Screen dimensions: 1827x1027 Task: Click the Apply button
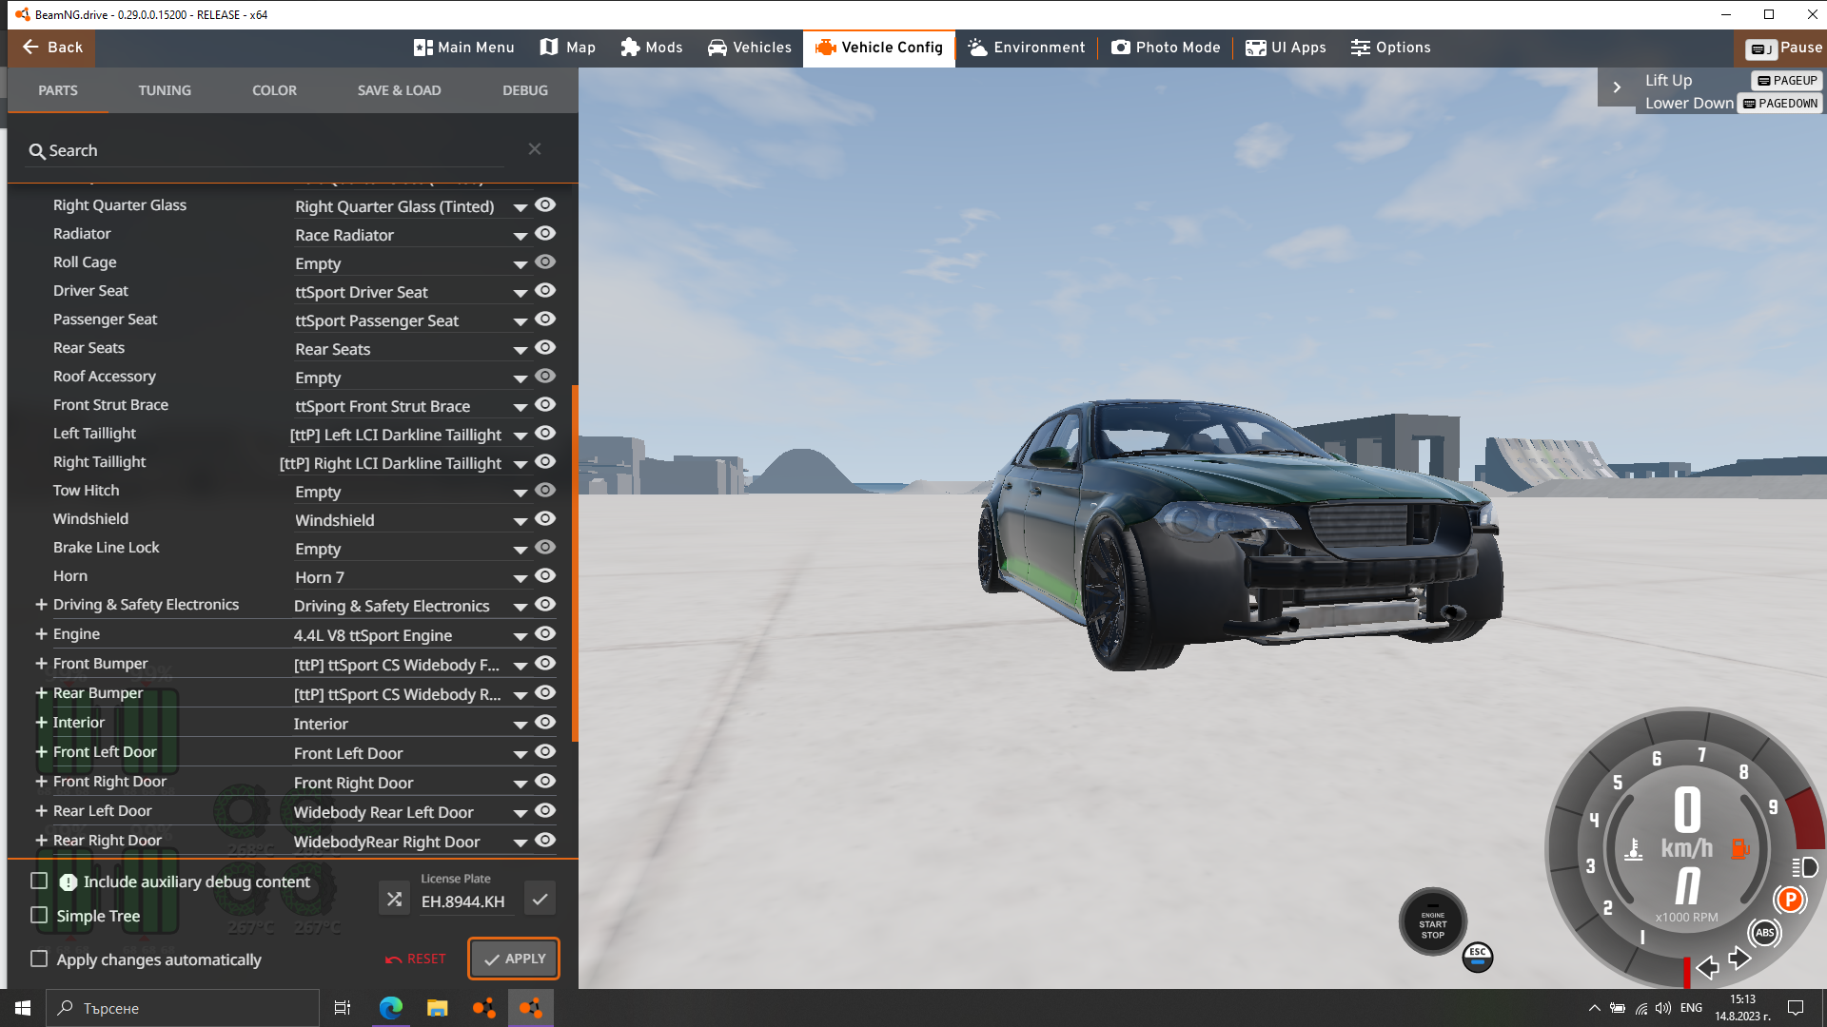pyautogui.click(x=514, y=959)
